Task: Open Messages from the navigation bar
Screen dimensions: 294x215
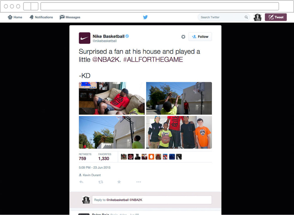Action: click(x=70, y=17)
